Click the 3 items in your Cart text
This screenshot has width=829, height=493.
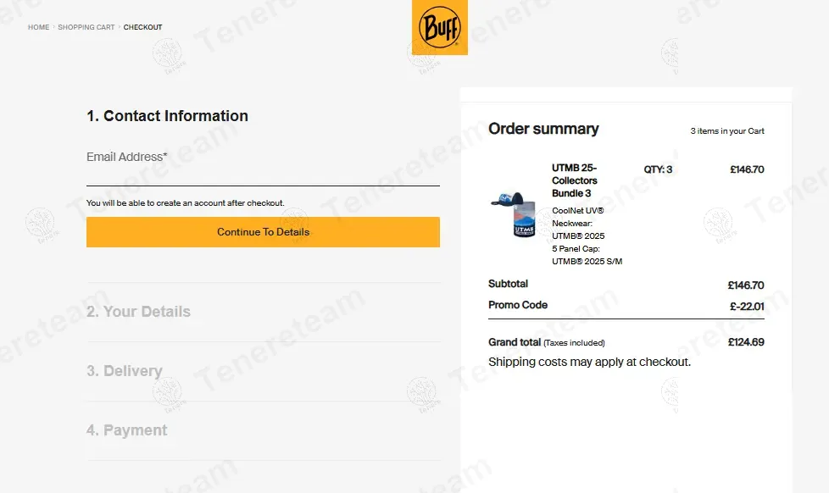tap(727, 131)
